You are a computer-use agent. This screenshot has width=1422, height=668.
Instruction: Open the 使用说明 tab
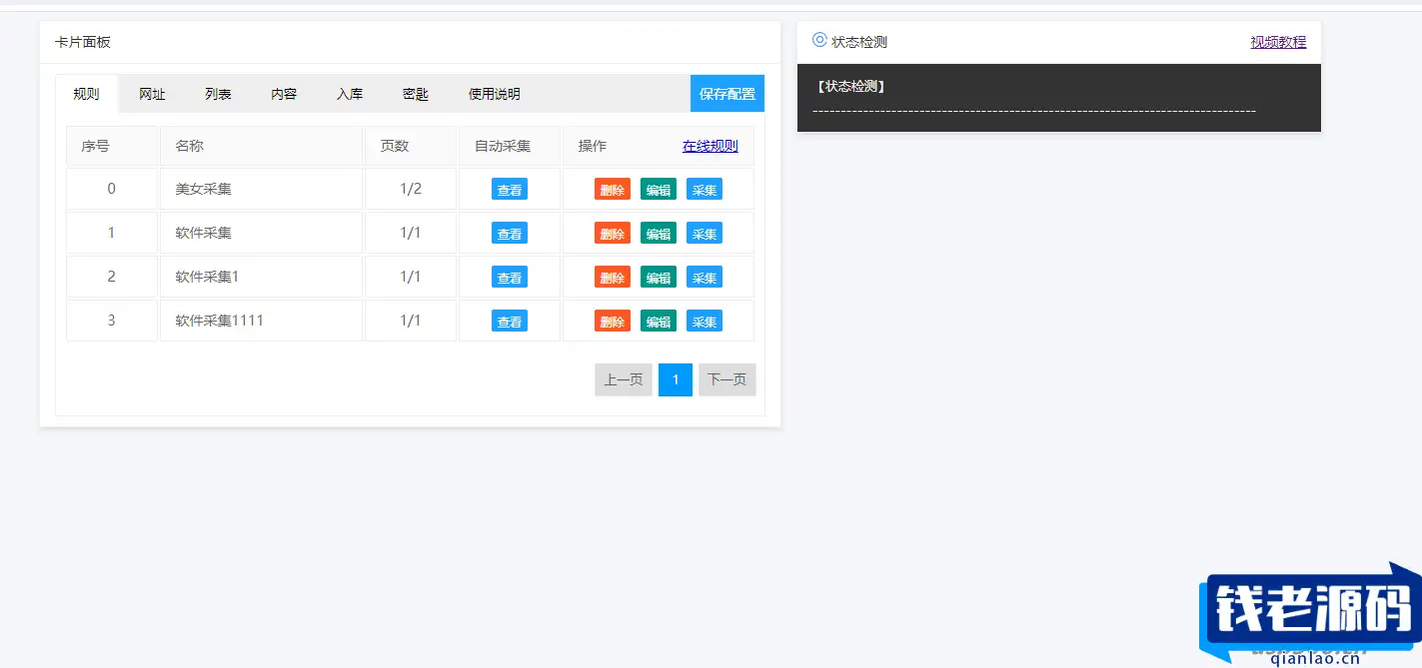(x=495, y=94)
